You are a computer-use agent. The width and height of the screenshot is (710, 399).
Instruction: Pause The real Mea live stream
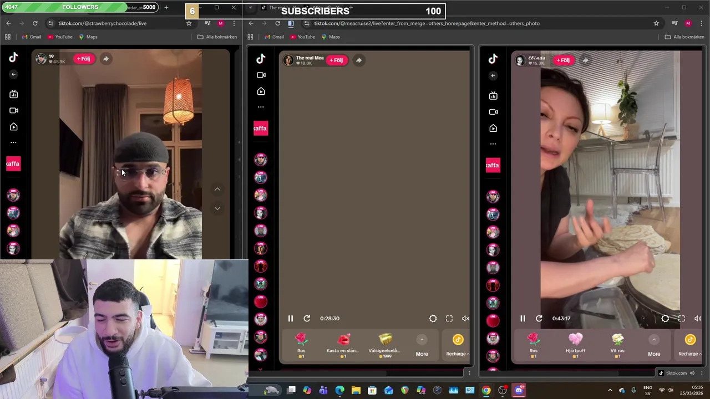coord(290,318)
